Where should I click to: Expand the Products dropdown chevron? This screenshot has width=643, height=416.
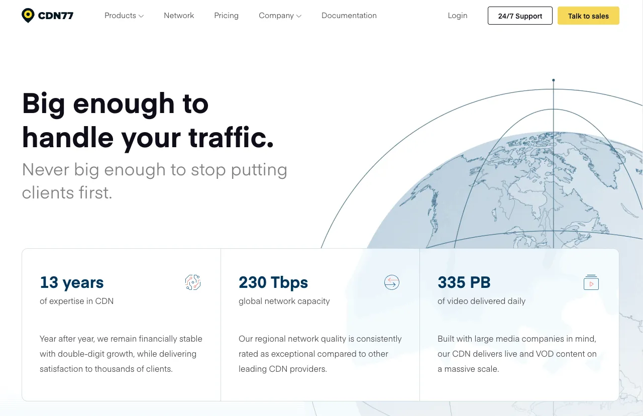click(x=141, y=16)
